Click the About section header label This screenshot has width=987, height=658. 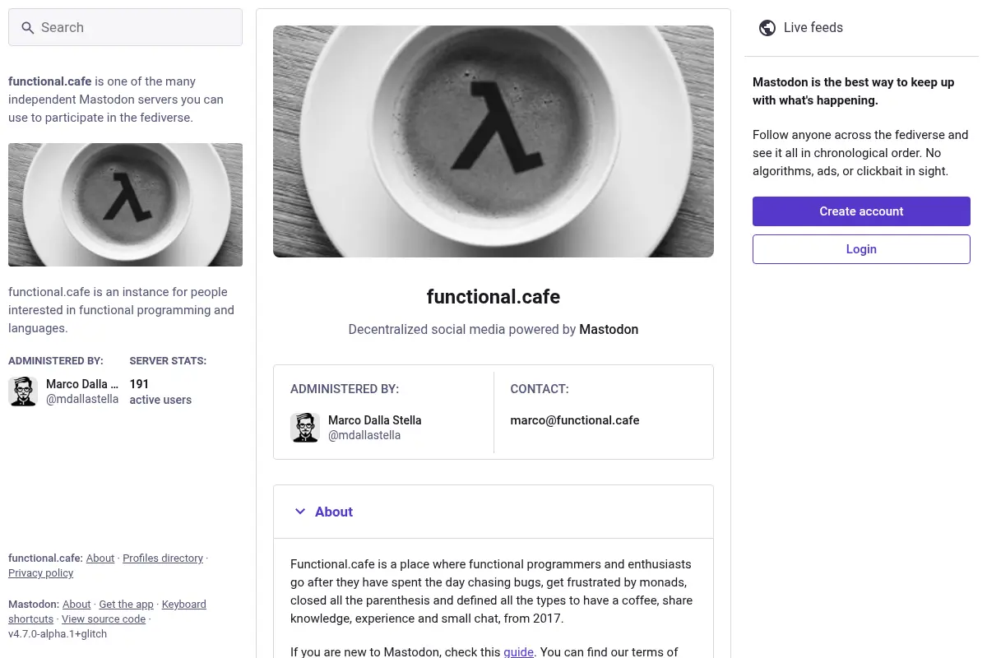click(x=334, y=512)
